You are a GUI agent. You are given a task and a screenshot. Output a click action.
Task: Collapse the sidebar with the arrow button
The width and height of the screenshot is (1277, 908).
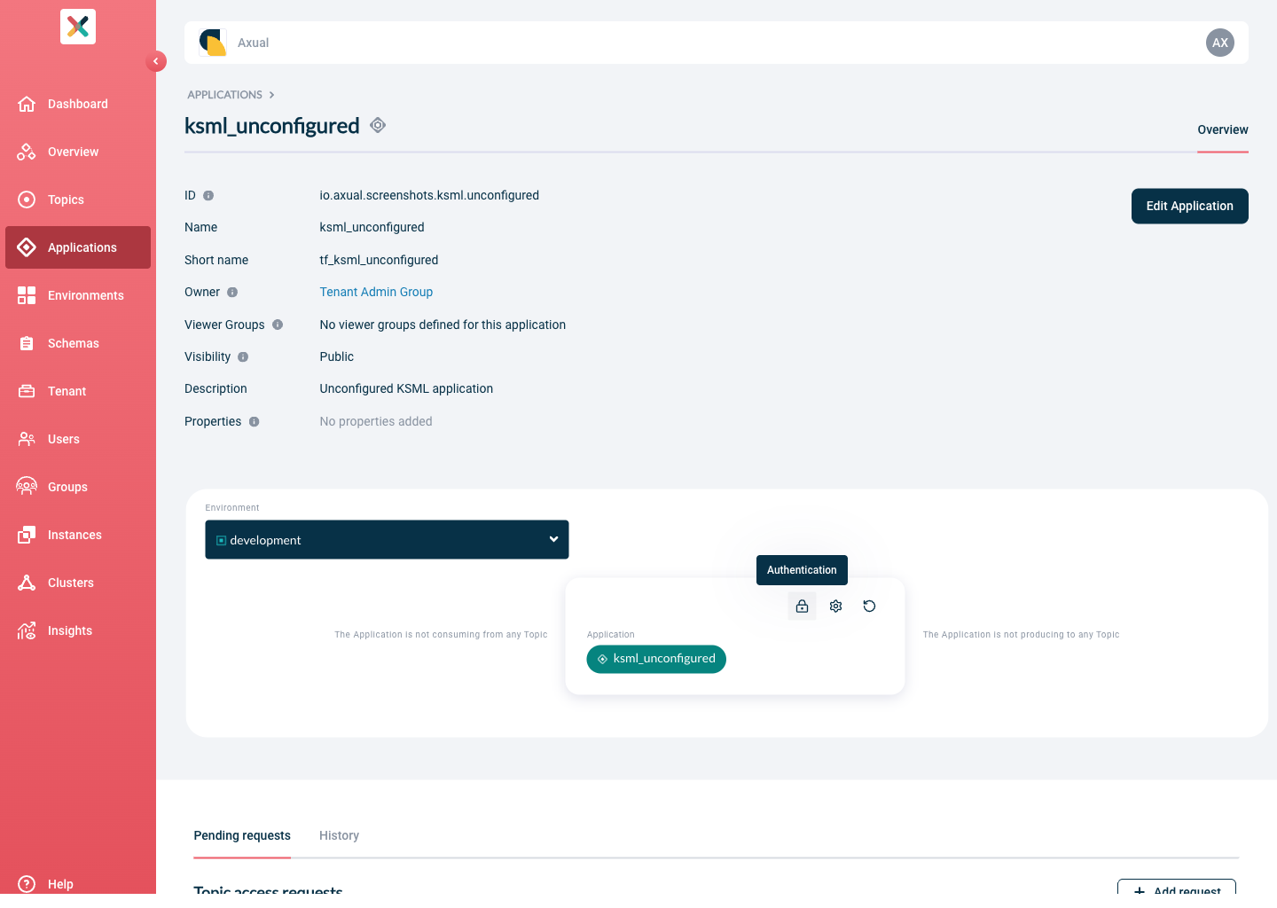[x=156, y=61]
